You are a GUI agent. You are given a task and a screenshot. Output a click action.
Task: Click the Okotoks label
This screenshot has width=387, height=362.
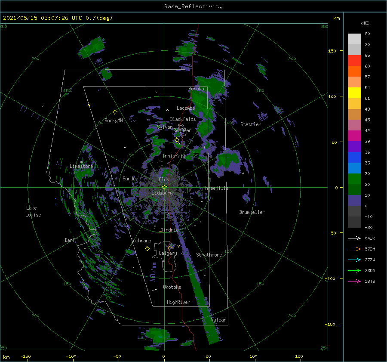coord(172,287)
